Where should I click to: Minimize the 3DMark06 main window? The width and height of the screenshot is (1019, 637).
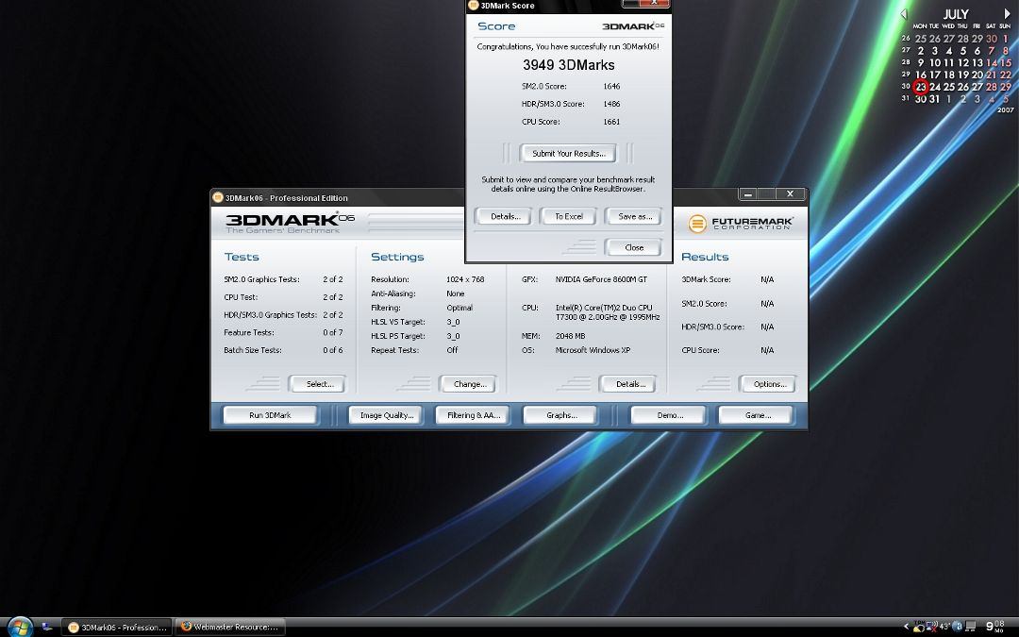point(748,193)
